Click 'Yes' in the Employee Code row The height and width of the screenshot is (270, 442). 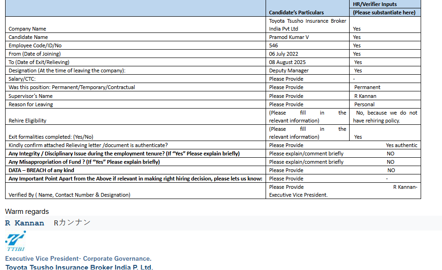357,45
